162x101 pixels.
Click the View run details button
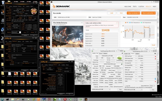[x=133, y=13]
